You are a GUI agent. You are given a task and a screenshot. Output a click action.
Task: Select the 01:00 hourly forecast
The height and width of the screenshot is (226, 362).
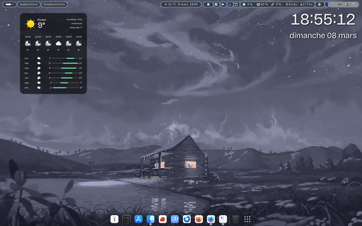[x=79, y=43]
